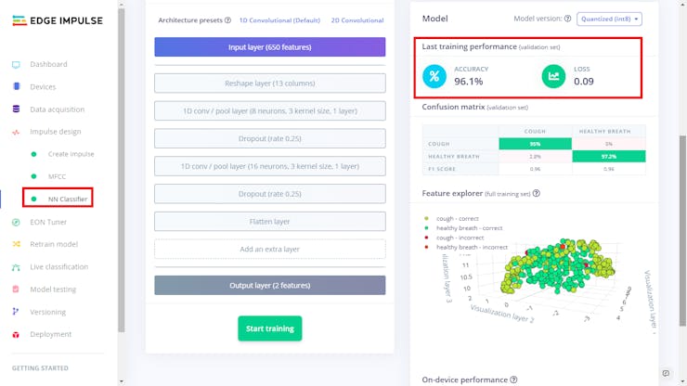
Task: Click the Live classification icon
Action: (x=16, y=266)
